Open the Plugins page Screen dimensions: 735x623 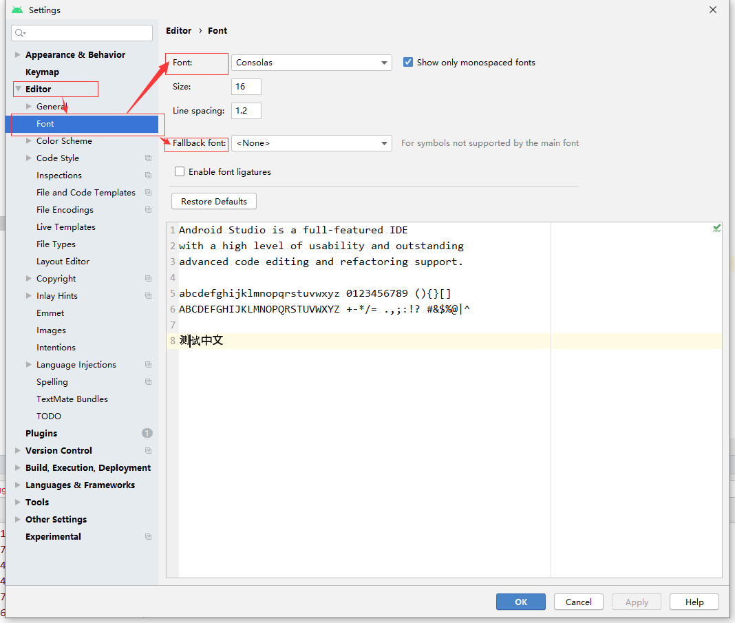[x=41, y=433]
